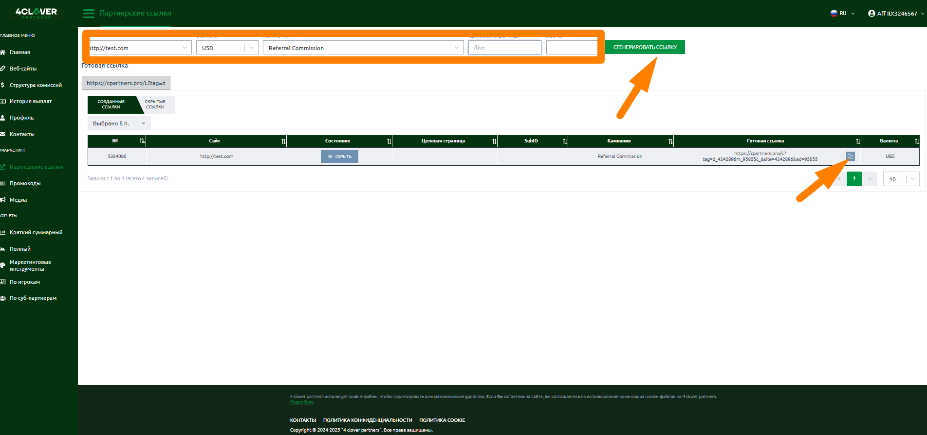The width and height of the screenshot is (927, 435).
Task: Hide link 5384080 with Скрыть button
Action: (x=339, y=157)
